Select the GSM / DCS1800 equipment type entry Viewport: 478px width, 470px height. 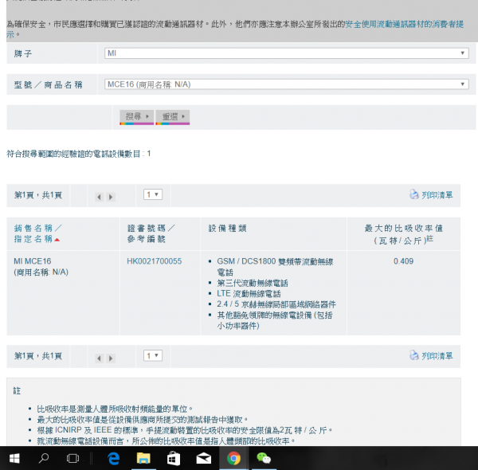275,267
